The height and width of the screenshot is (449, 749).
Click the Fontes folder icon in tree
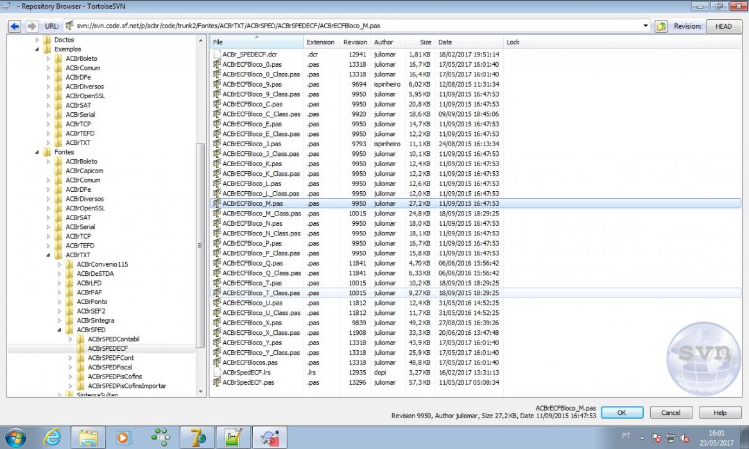click(x=47, y=152)
